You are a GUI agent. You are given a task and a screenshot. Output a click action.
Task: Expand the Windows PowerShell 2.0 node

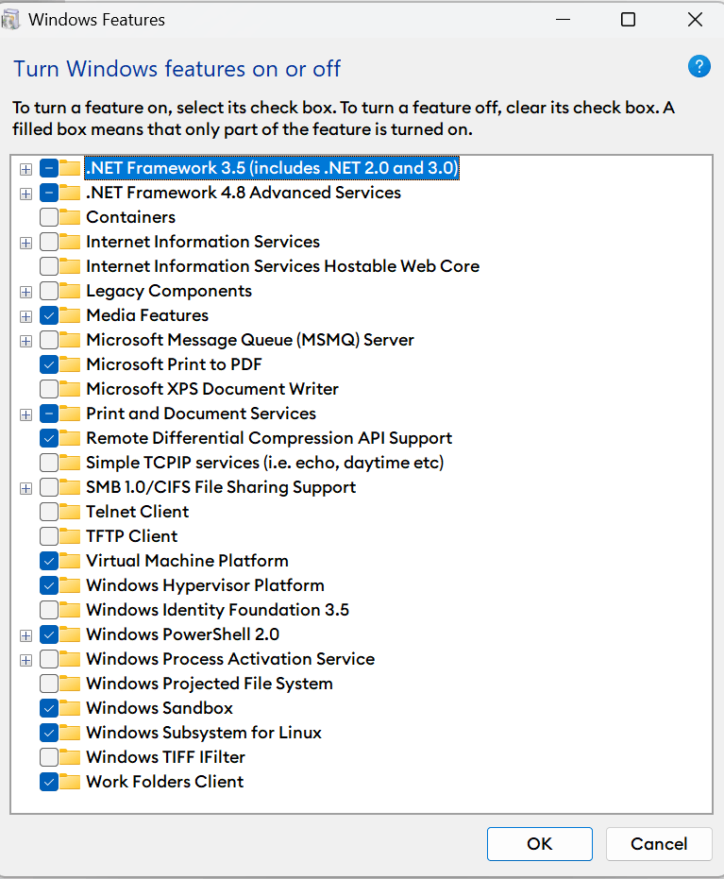coord(25,635)
